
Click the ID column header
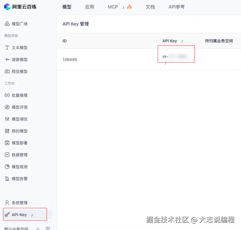click(65, 41)
